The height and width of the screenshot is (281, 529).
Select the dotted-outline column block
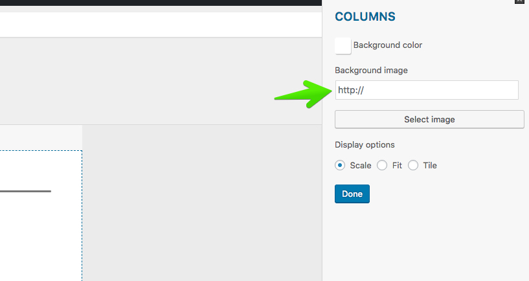click(x=39, y=233)
